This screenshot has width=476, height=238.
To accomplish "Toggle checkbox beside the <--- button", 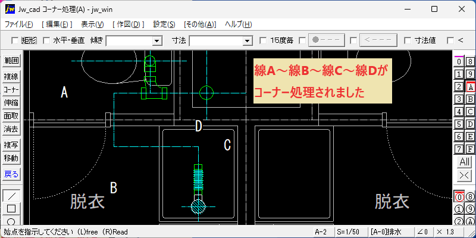I will click(353, 40).
